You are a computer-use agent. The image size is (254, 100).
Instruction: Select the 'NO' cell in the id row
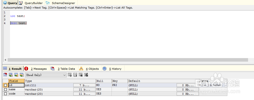104,85
